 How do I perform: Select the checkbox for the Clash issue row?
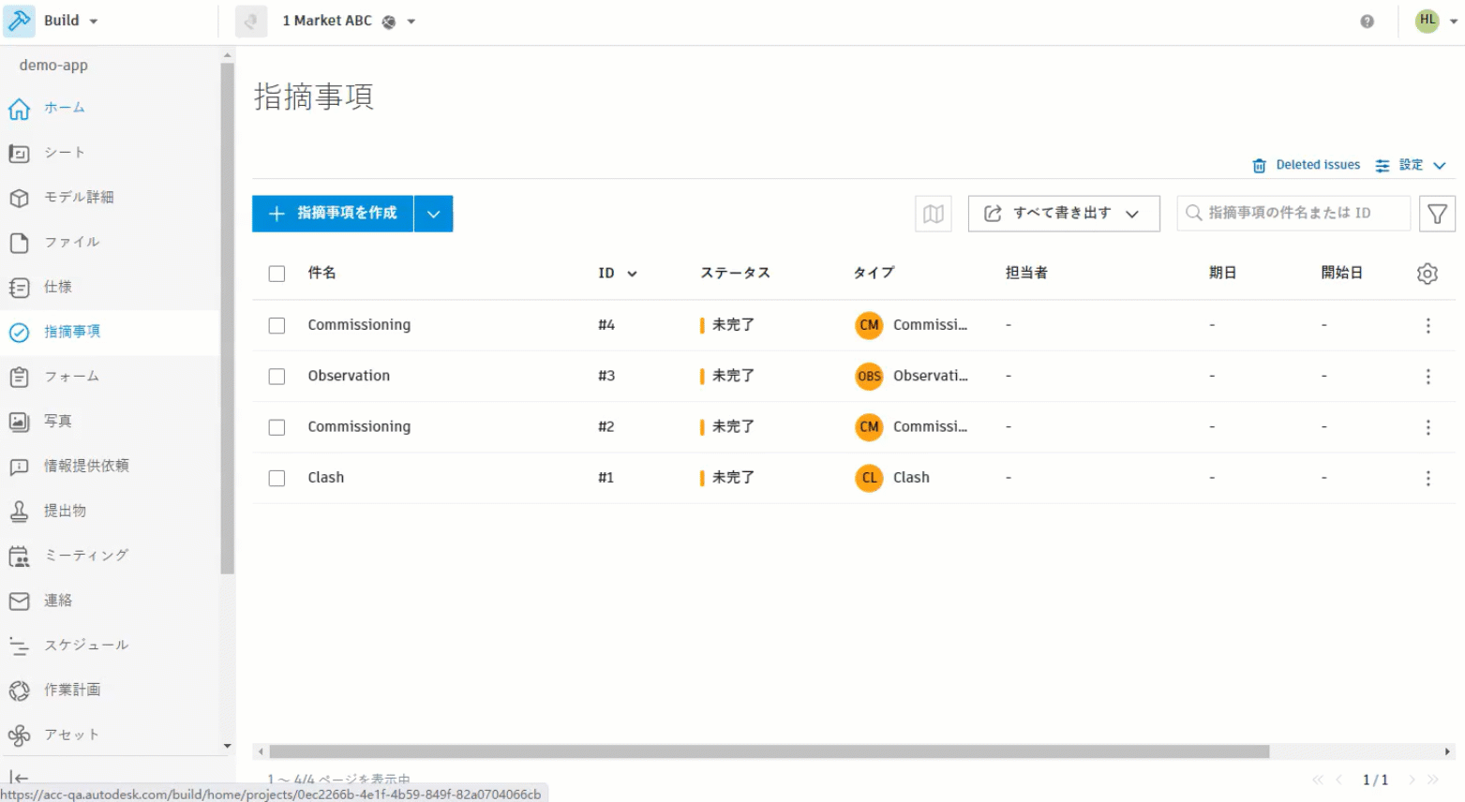(277, 477)
